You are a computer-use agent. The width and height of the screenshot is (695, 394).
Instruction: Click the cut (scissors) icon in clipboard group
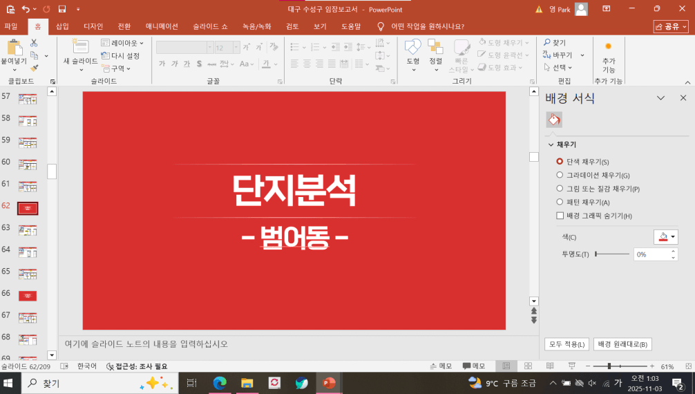pyautogui.click(x=34, y=44)
